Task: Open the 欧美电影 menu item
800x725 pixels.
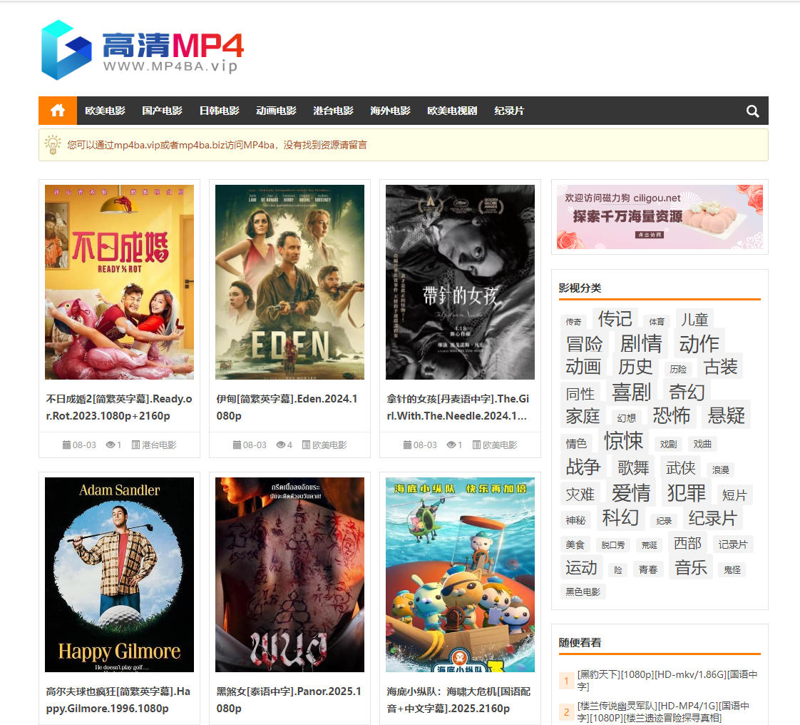Action: click(x=105, y=111)
